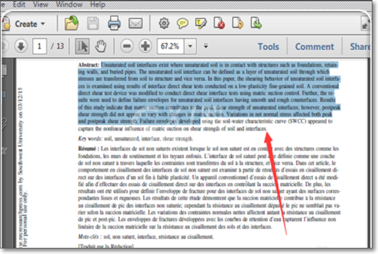Open the Help menu
Image resolution: width=378 pixels, height=254 pixels.
(x=98, y=4)
